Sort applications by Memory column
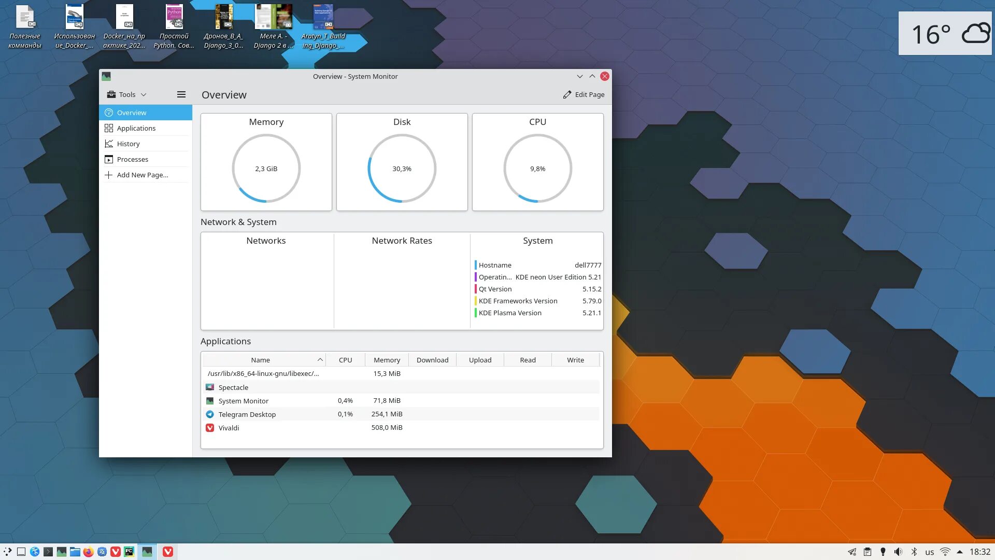This screenshot has height=560, width=995. pyautogui.click(x=387, y=360)
